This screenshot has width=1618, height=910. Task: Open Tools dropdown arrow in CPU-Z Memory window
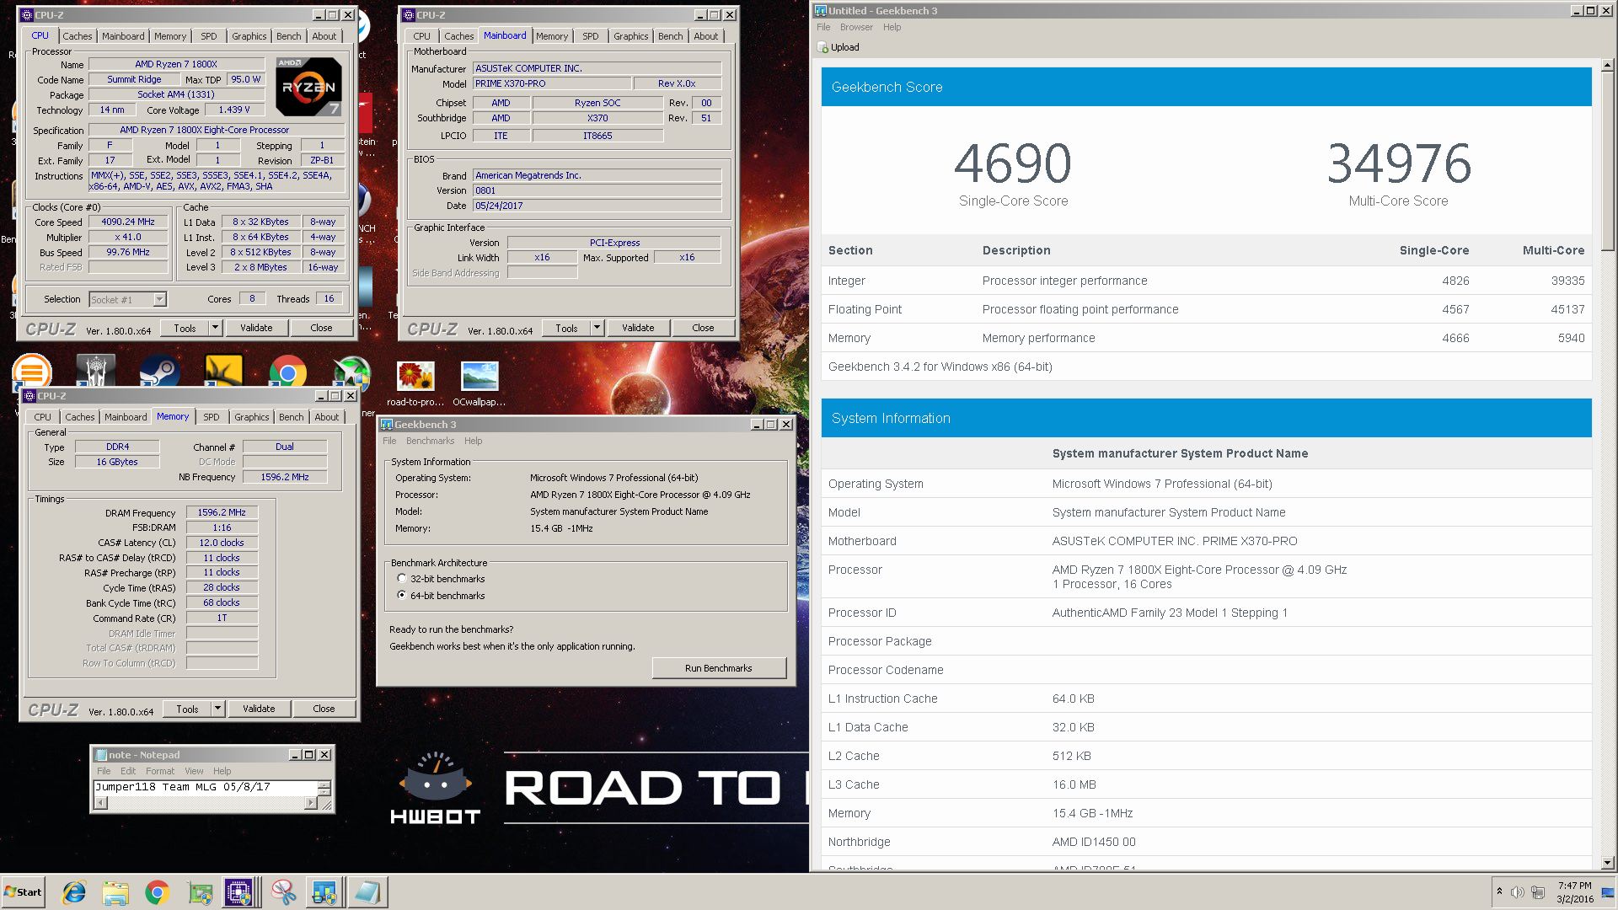pyautogui.click(x=218, y=709)
